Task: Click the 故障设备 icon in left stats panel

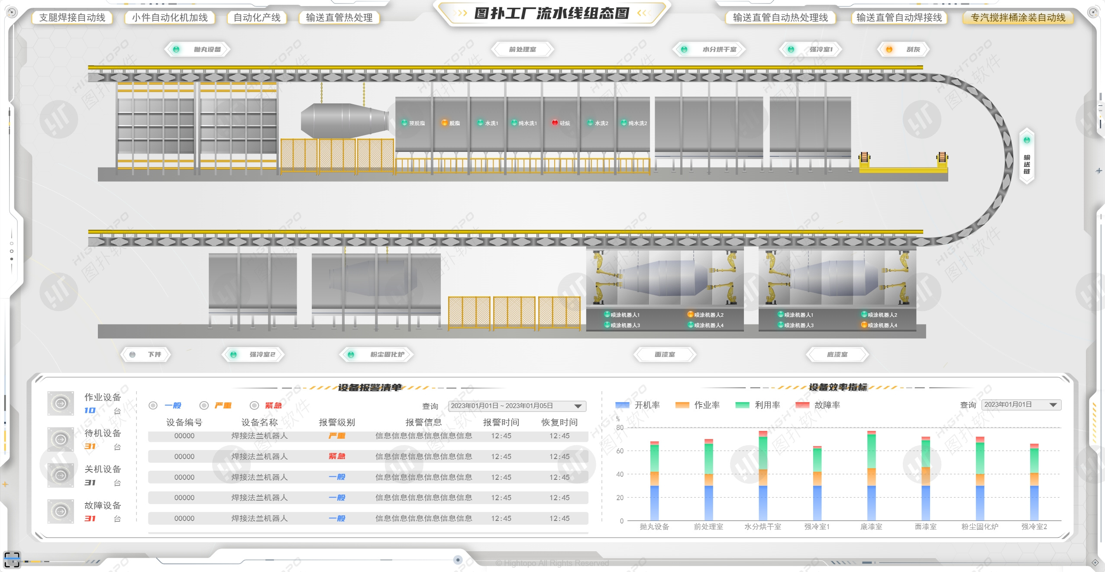Action: point(60,511)
